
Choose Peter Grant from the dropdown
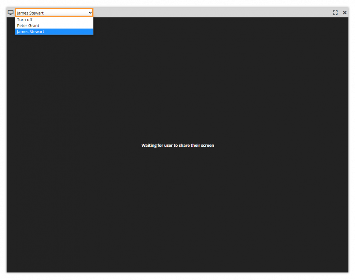tap(28, 26)
